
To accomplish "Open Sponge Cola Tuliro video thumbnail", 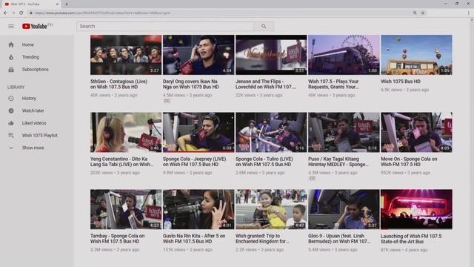I will (271, 132).
